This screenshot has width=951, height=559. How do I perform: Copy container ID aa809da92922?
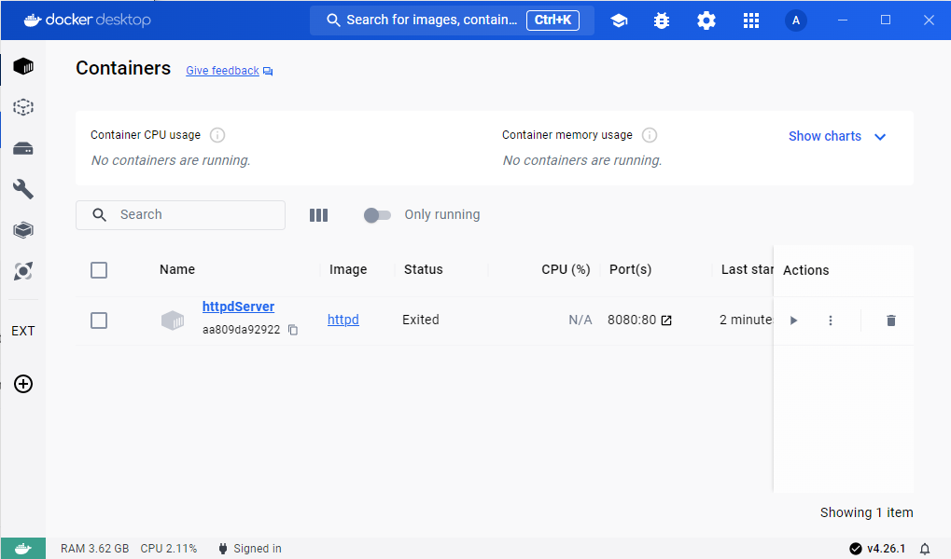tap(293, 330)
